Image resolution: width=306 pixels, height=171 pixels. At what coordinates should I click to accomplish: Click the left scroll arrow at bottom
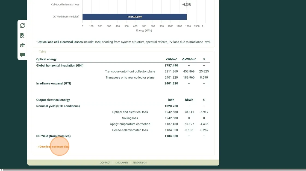pos(1,170)
